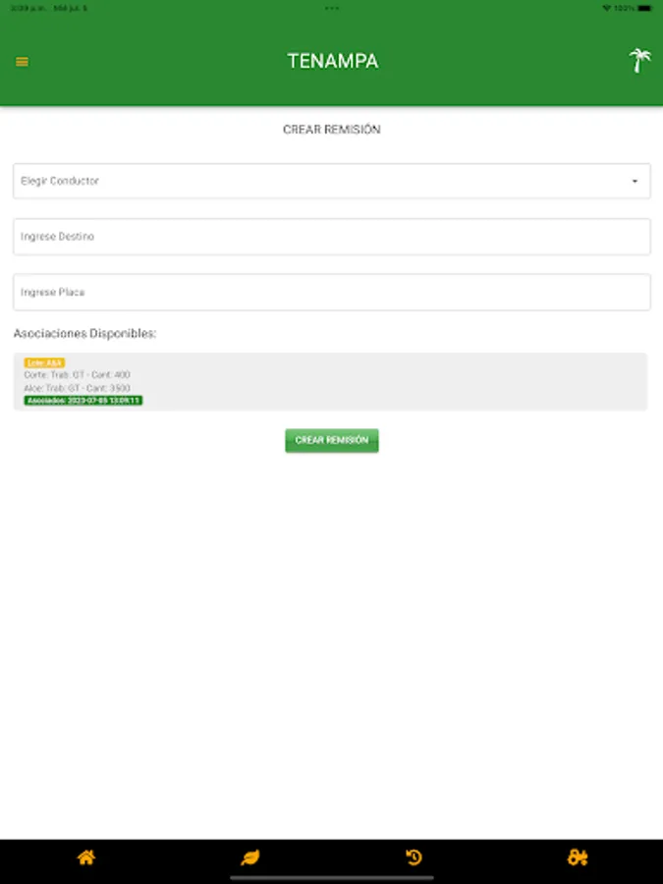Focus the Ingrese Destino field

click(x=332, y=237)
